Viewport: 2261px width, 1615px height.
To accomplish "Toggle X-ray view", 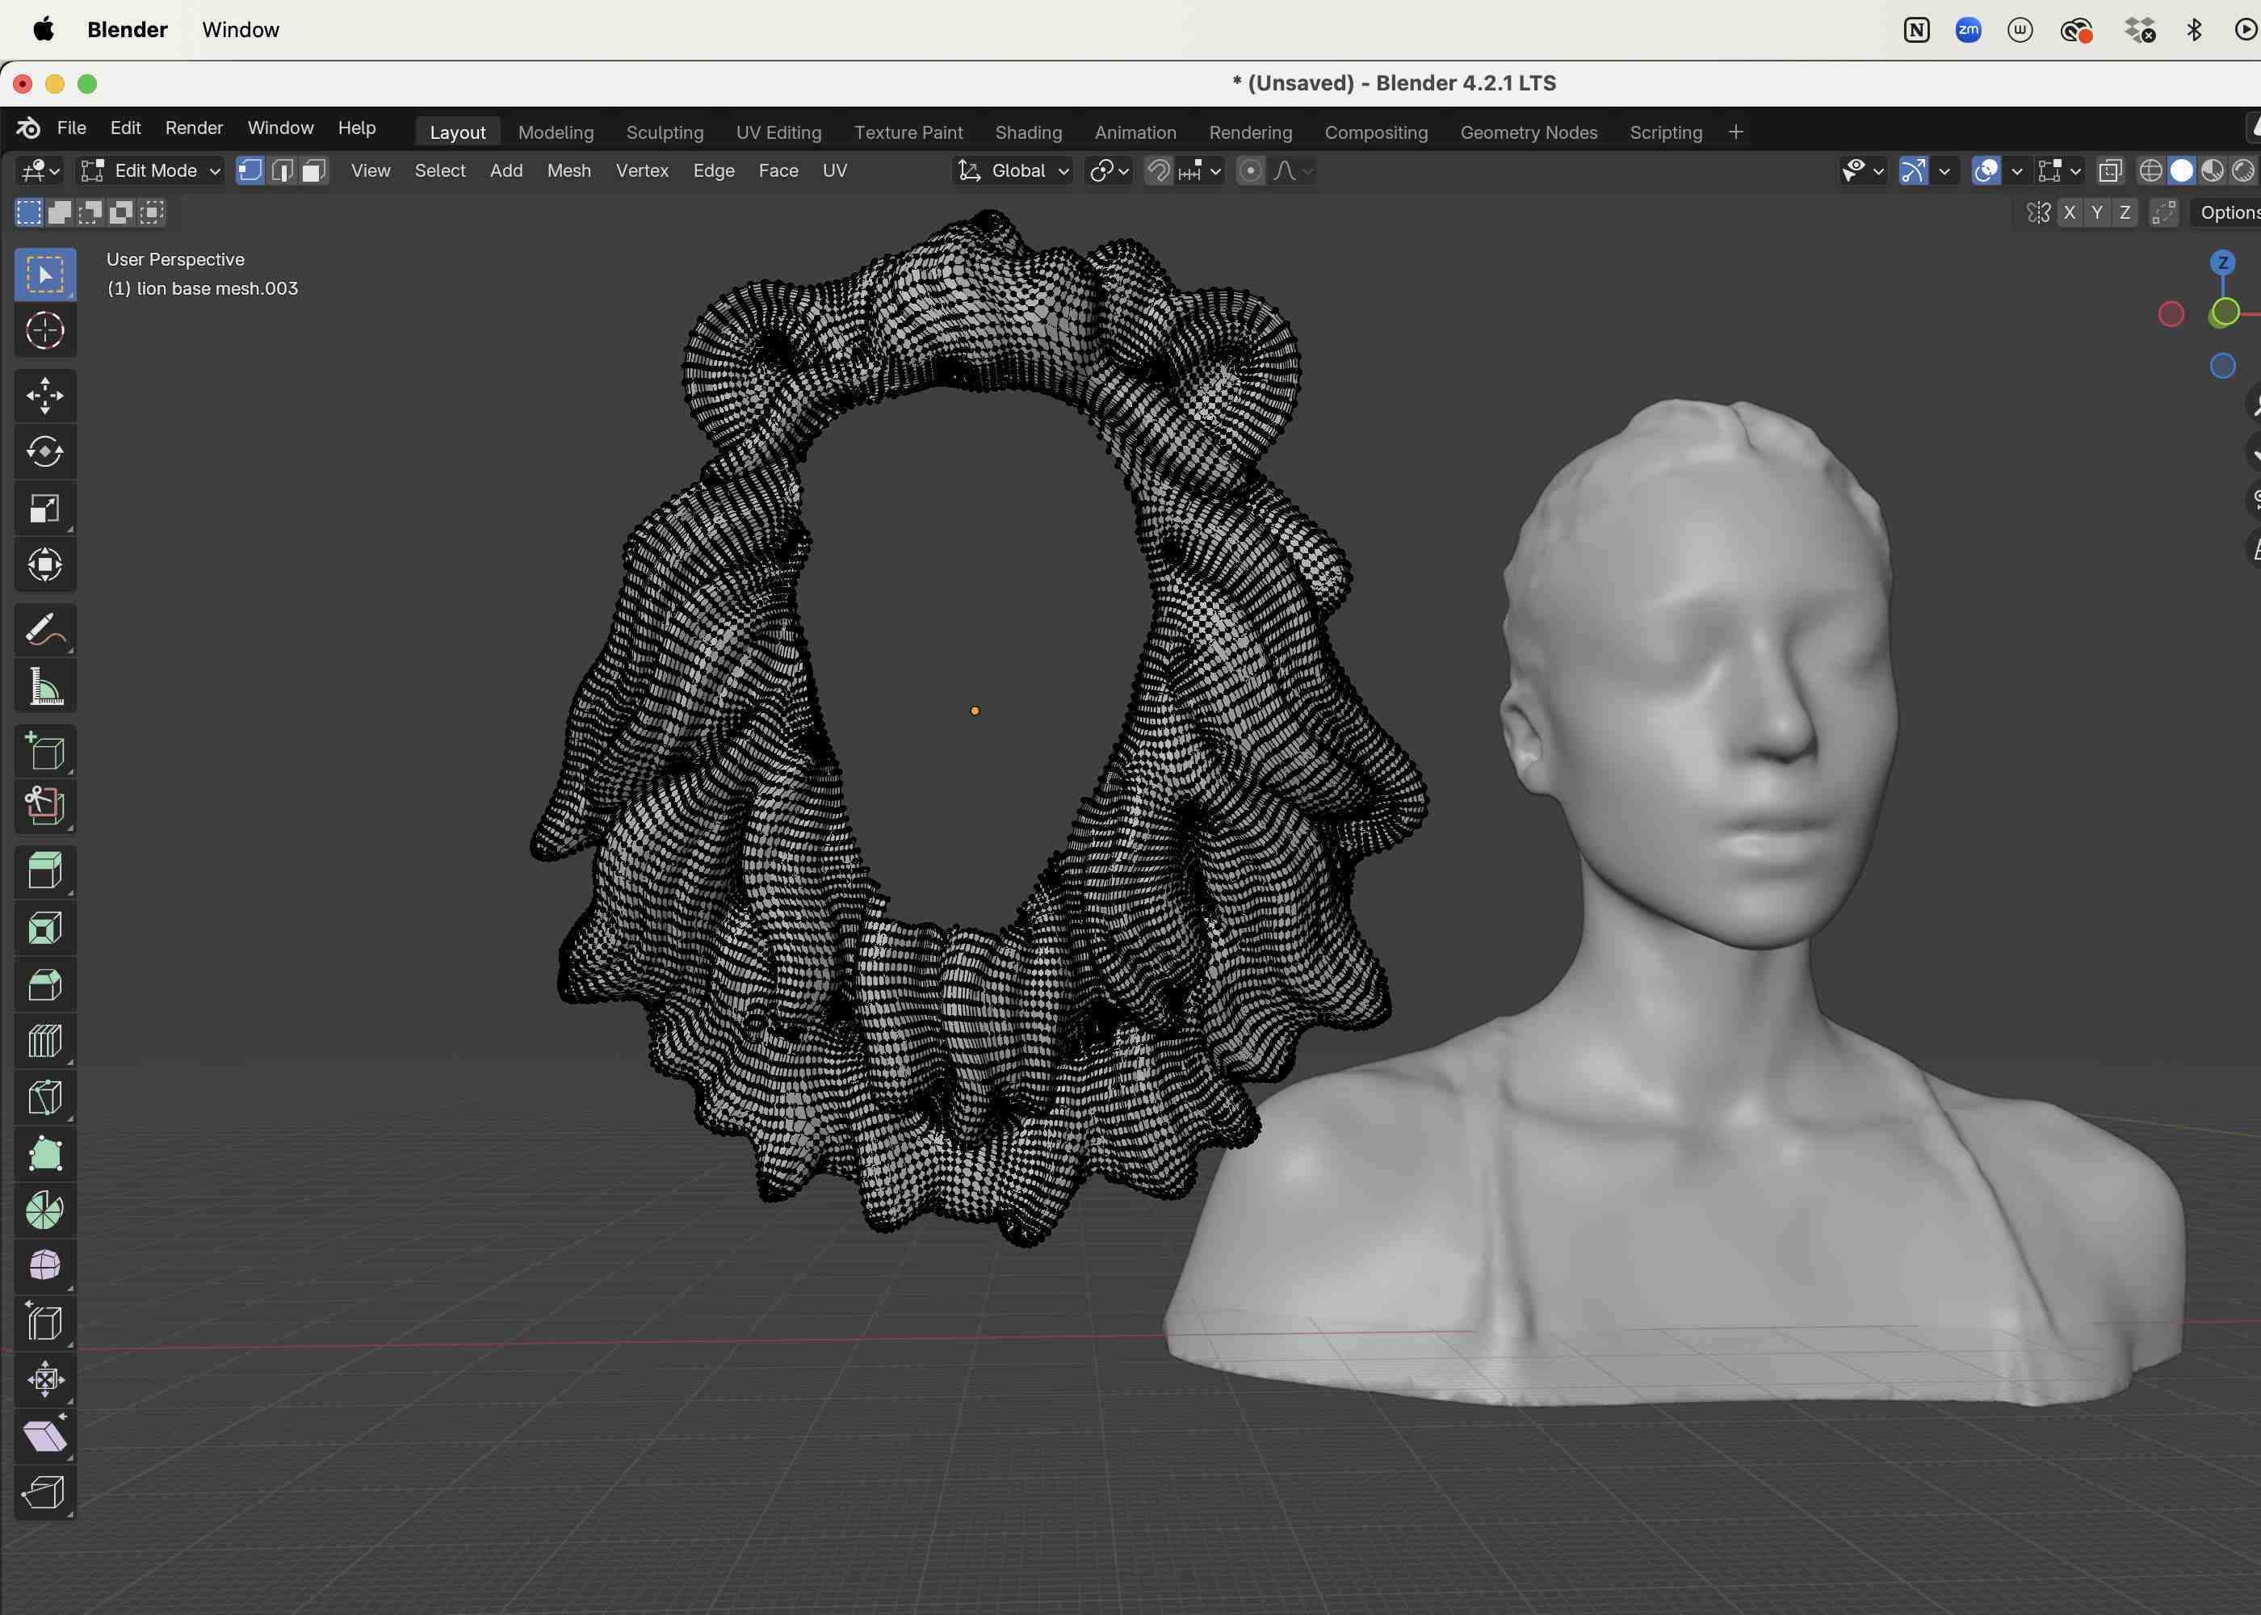I will (x=2110, y=171).
